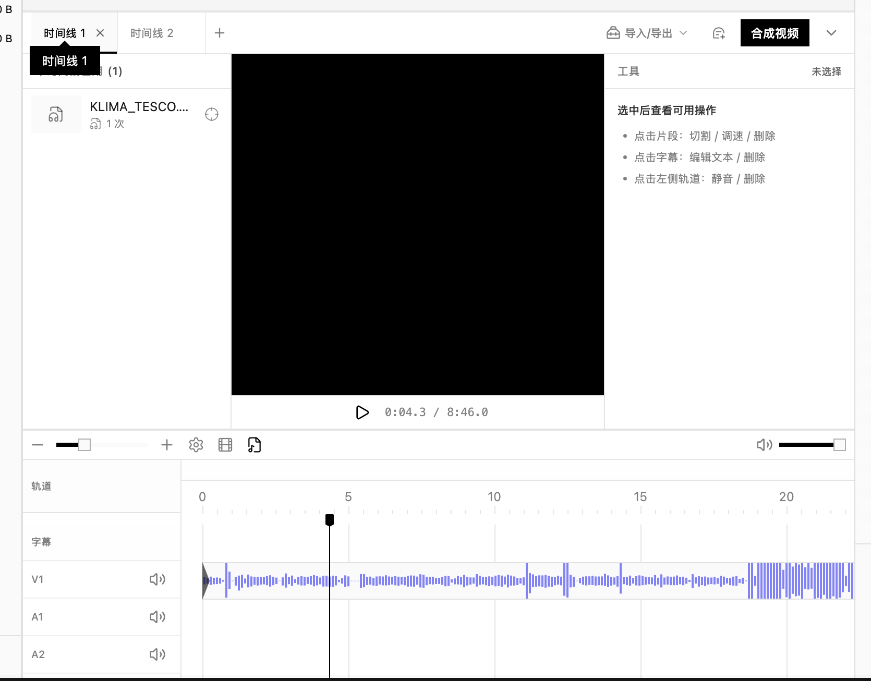Play the video preview
The height and width of the screenshot is (681, 871).
click(x=362, y=412)
